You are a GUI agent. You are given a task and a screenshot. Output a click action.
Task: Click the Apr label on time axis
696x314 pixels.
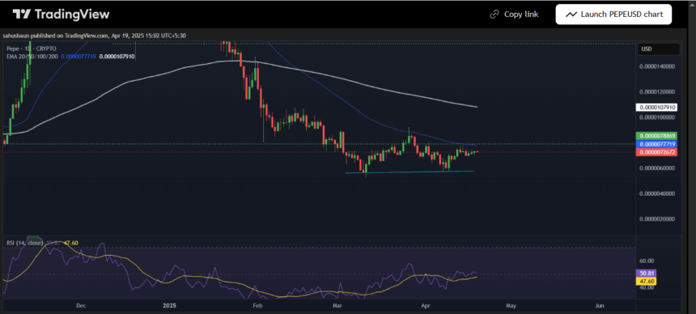pos(426,306)
